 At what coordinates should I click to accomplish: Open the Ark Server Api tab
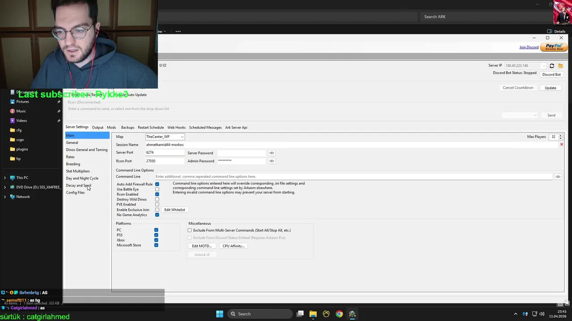point(236,128)
